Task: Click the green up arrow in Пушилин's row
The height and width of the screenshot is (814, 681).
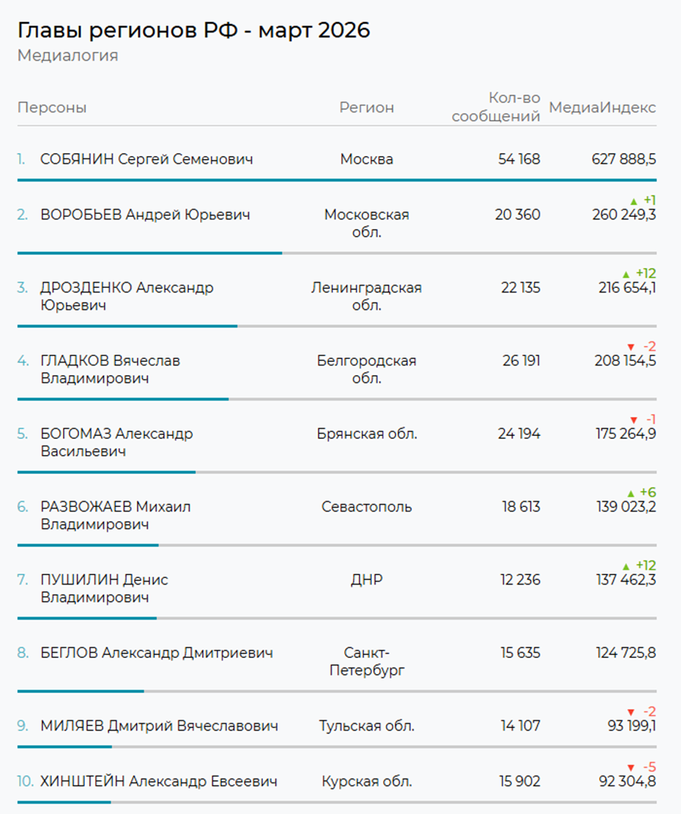Action: (625, 566)
